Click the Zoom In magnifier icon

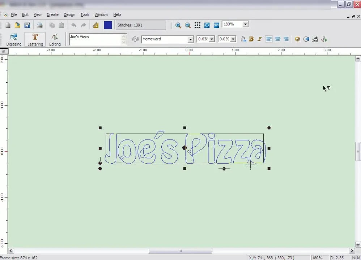[x=178, y=25]
